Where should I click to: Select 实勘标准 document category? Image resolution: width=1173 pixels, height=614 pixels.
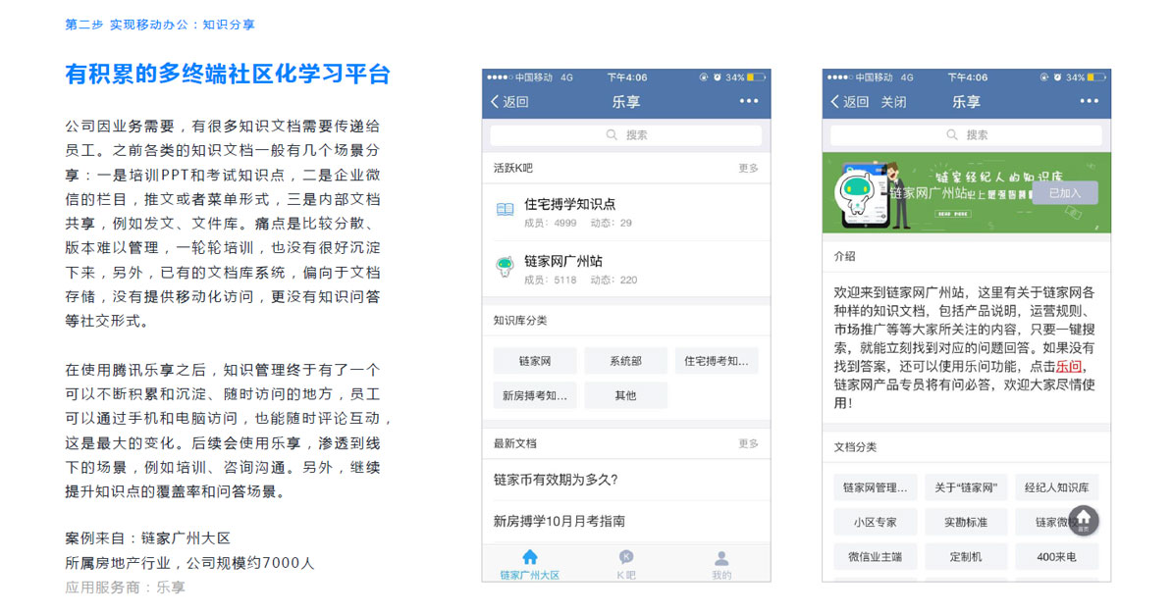pyautogui.click(x=966, y=522)
